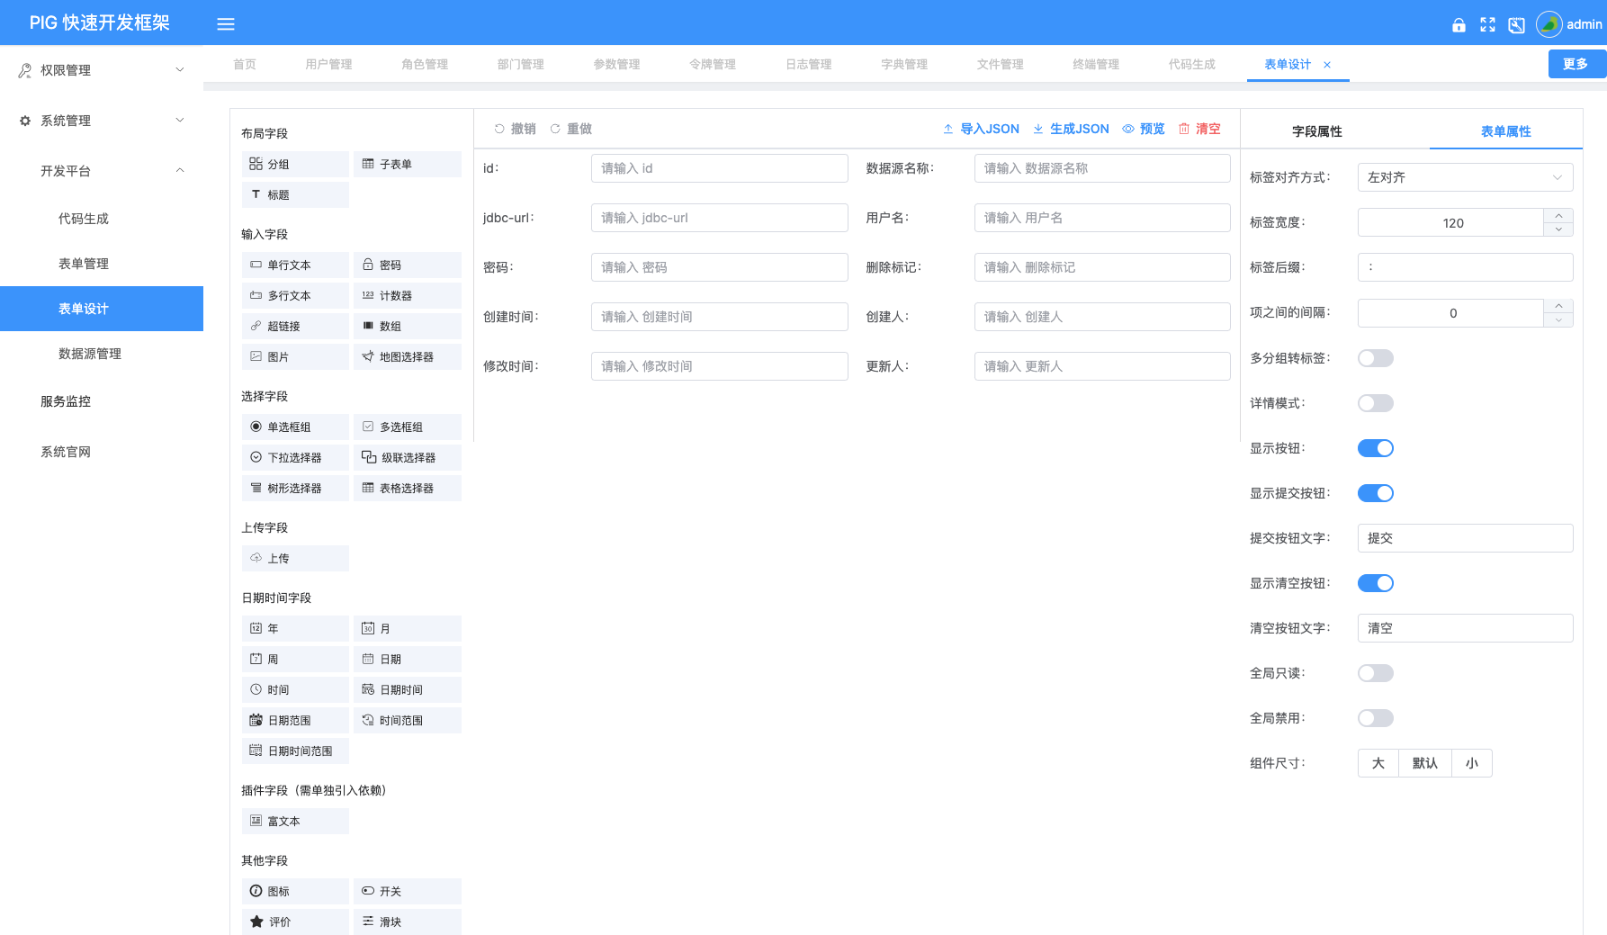Switch to the 字段属性 tab
This screenshot has width=1607, height=935.
1316,131
